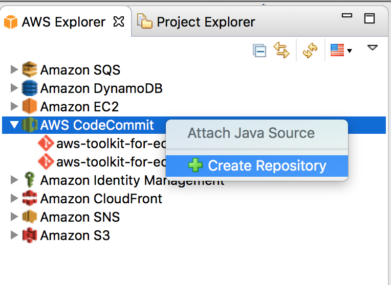The width and height of the screenshot is (391, 285).
Task: Expand the Amazon CloudFront node
Action: point(14,199)
